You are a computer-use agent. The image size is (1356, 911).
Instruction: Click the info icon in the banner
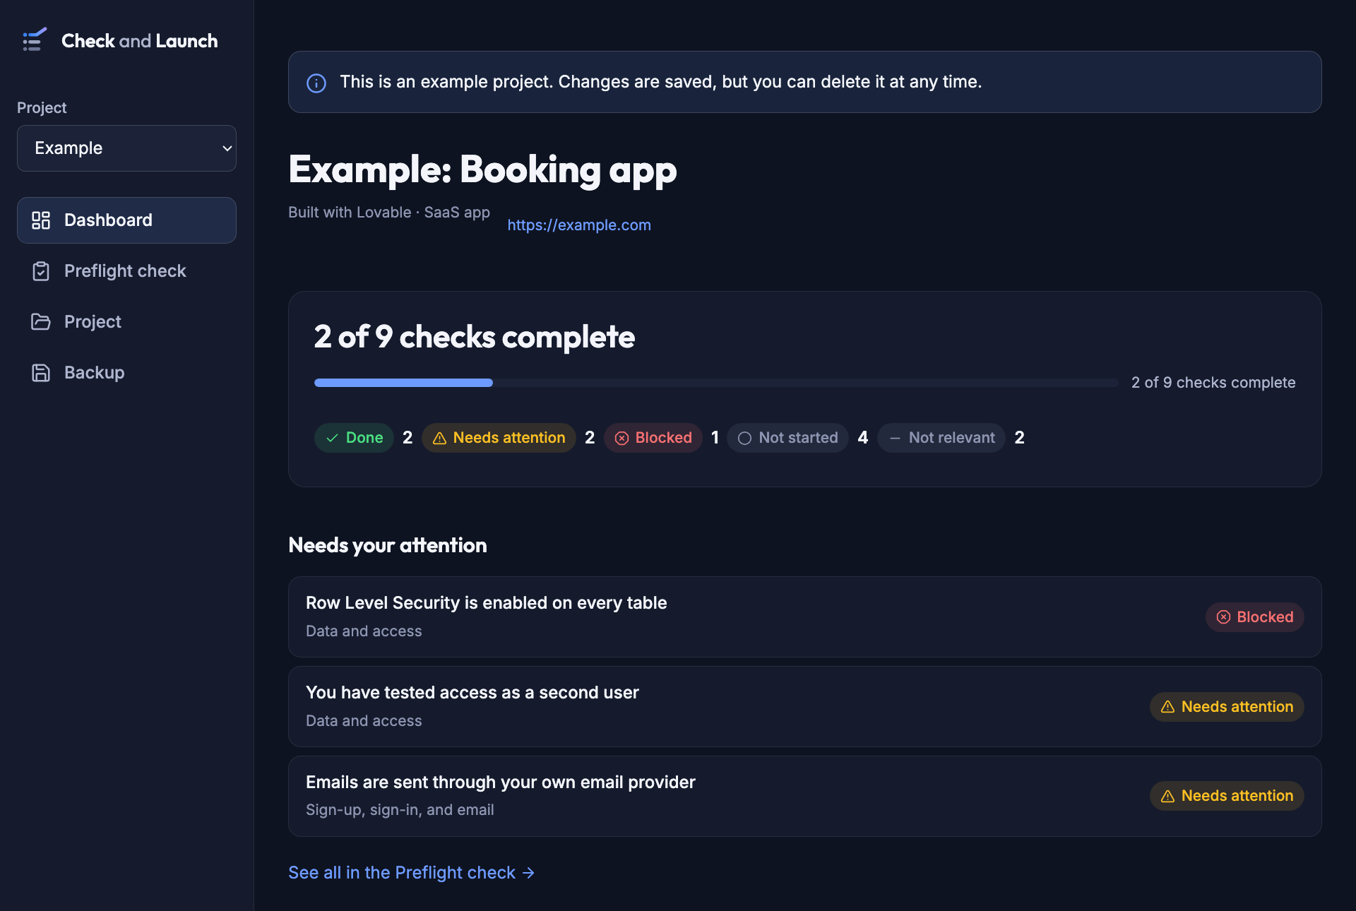pos(316,83)
